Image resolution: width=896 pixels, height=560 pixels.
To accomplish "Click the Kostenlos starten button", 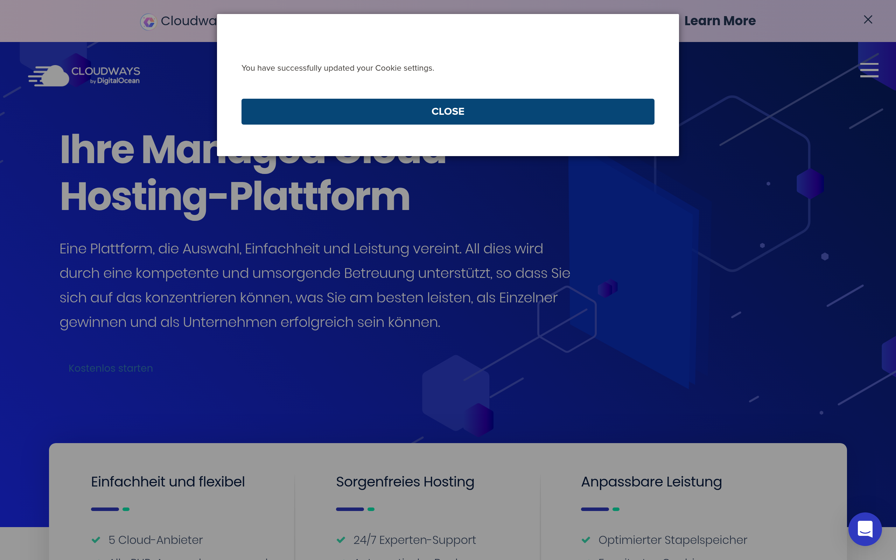I will click(111, 368).
